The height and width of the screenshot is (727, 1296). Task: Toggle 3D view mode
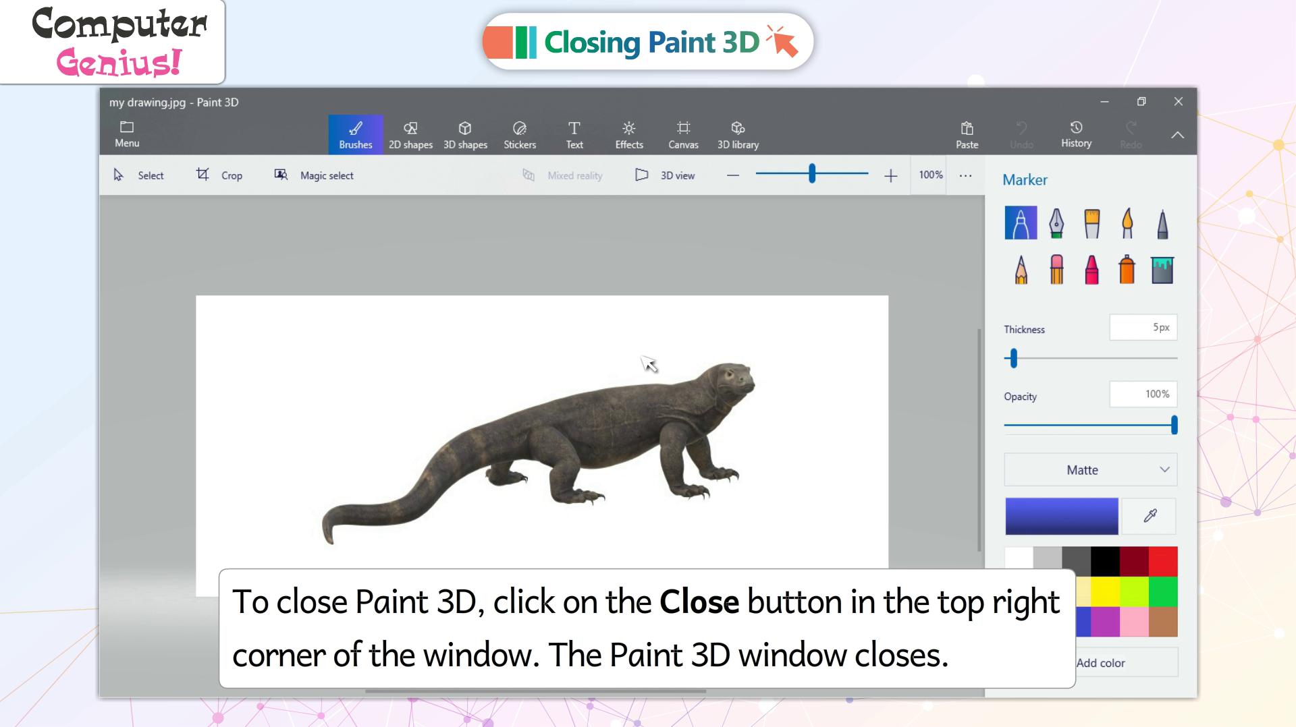pyautogui.click(x=665, y=175)
